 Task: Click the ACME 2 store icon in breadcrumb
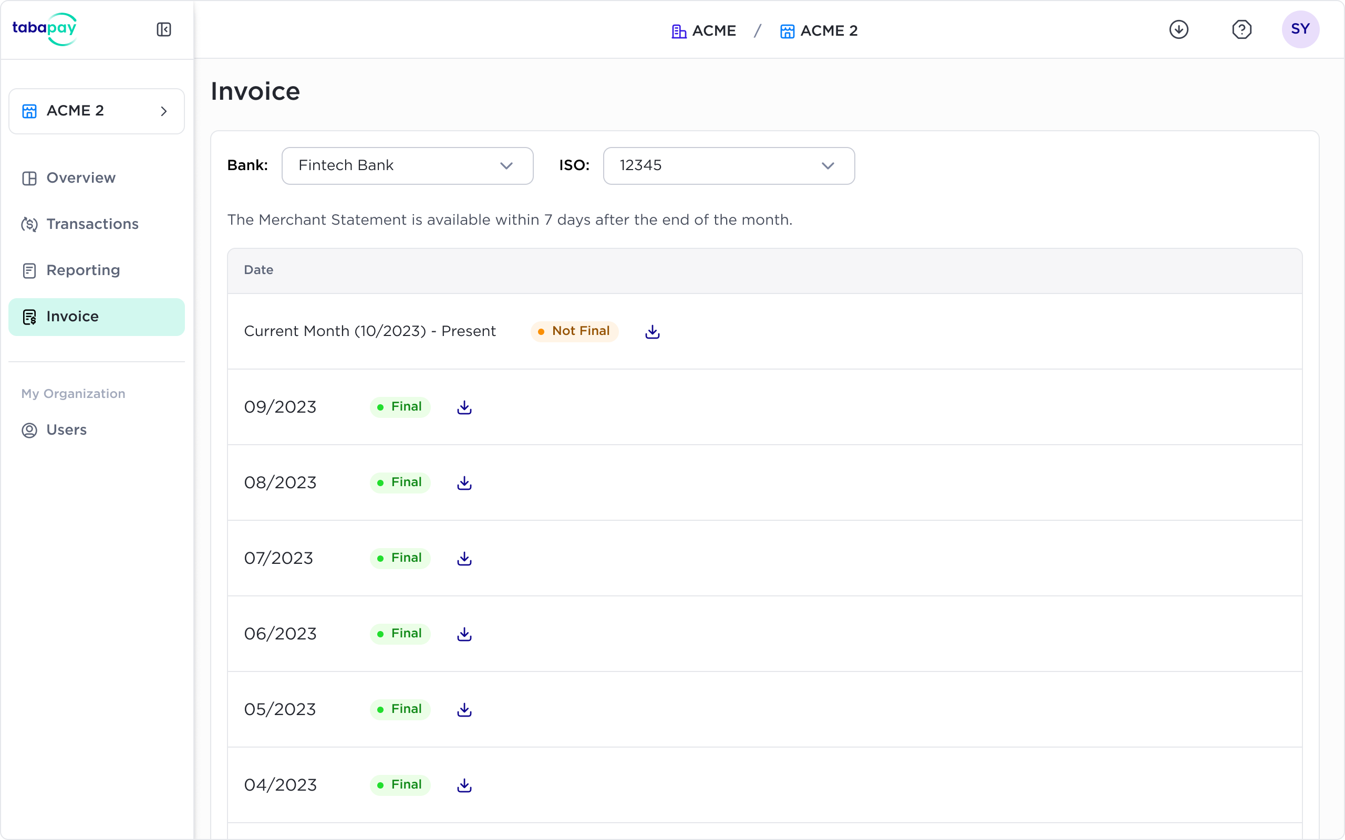coord(787,31)
